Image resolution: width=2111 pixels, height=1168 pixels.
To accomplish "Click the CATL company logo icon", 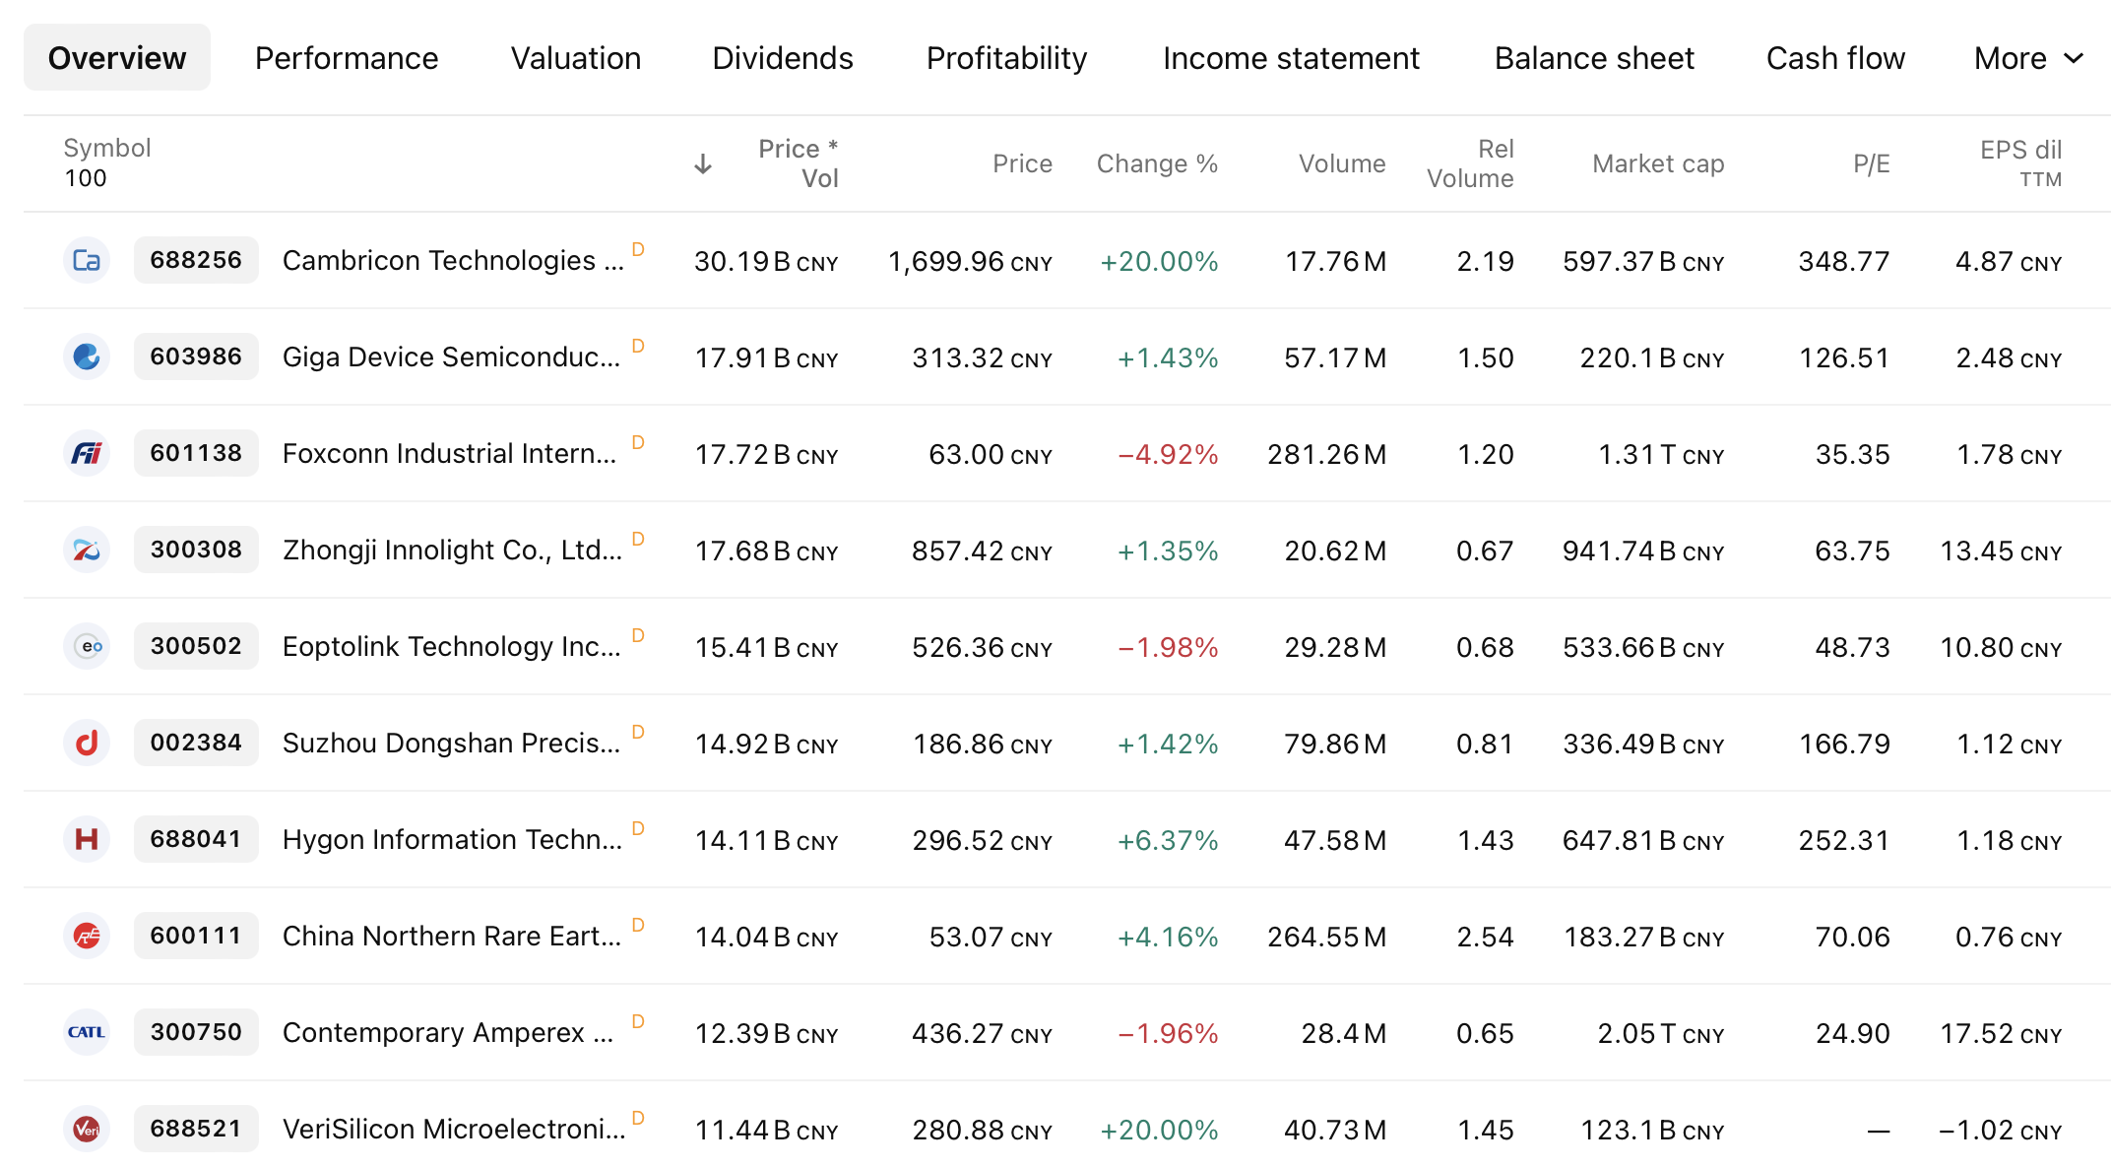I will tap(87, 1032).
